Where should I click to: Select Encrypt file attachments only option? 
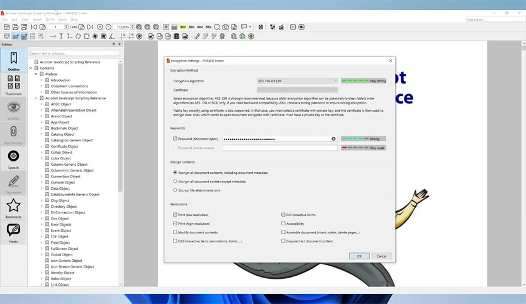click(175, 190)
